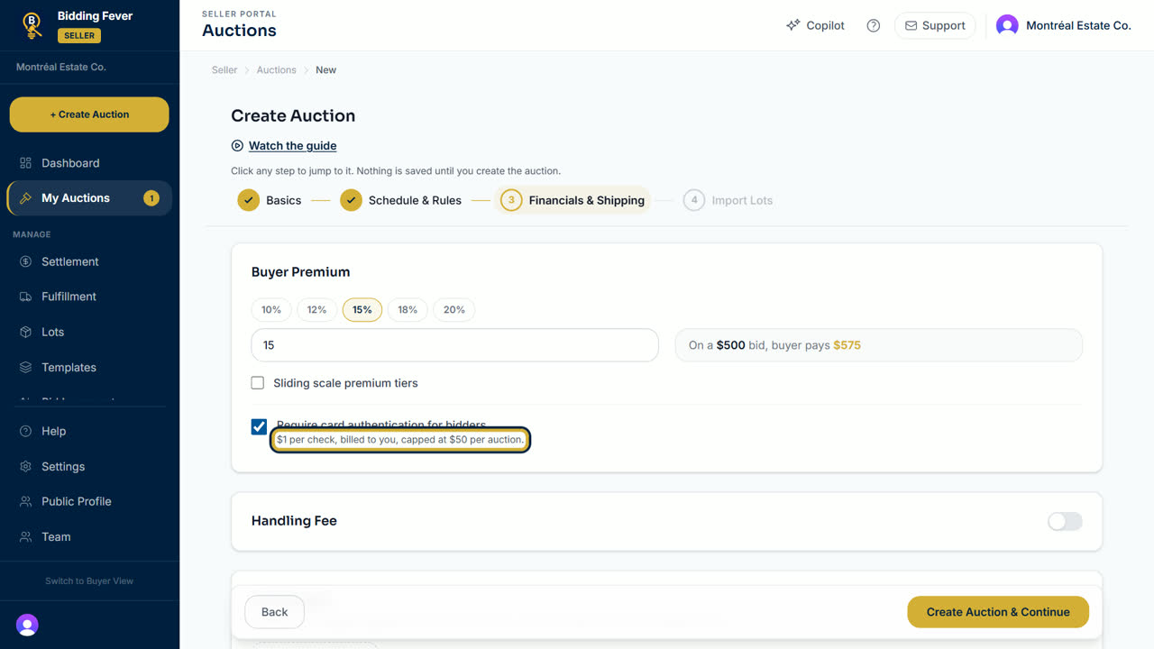Uncheck Require card authentication for bidders
1154x649 pixels.
259,426
